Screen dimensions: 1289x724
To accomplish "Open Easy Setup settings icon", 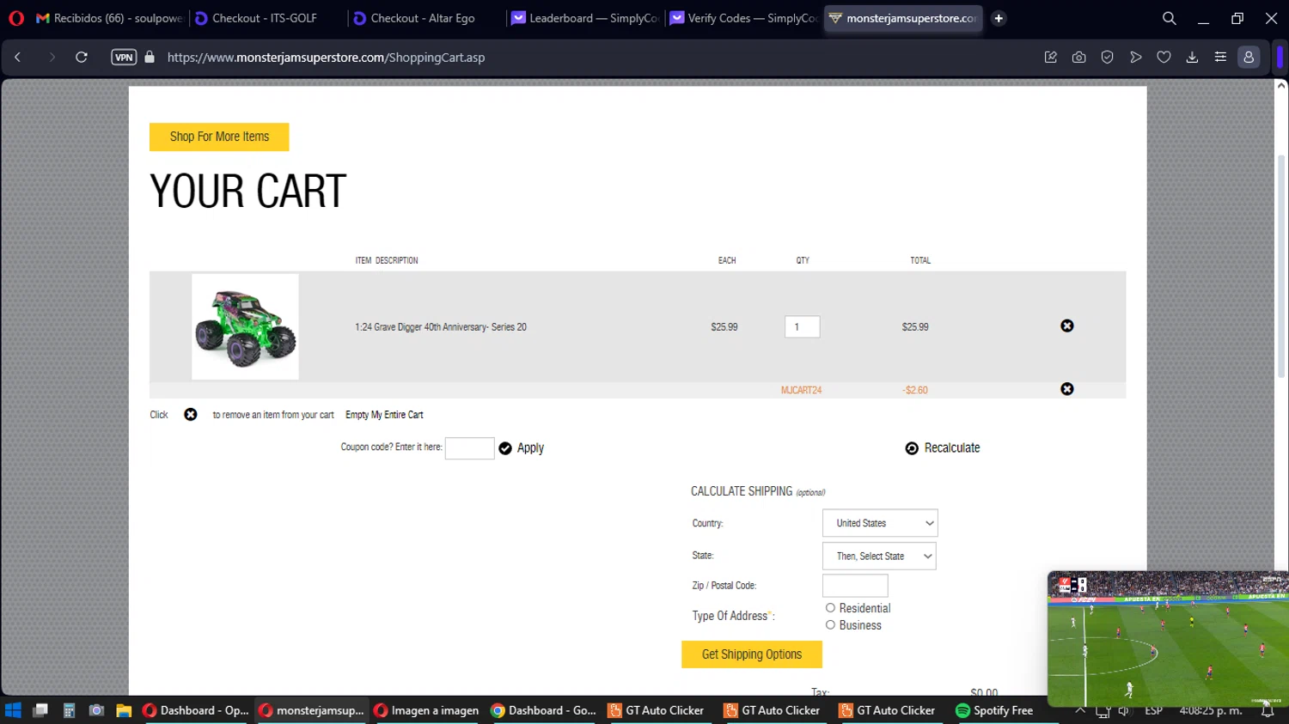I will 1220,58.
